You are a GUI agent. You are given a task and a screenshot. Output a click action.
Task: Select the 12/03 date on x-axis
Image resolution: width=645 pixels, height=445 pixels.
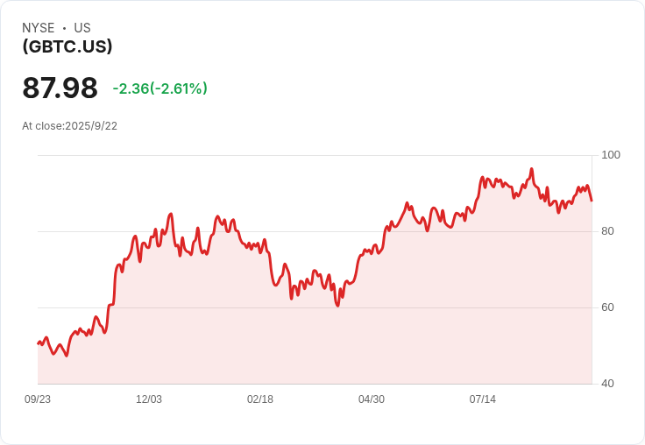pyautogui.click(x=149, y=399)
